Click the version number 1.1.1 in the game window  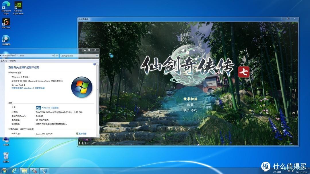pyautogui.click(x=82, y=143)
